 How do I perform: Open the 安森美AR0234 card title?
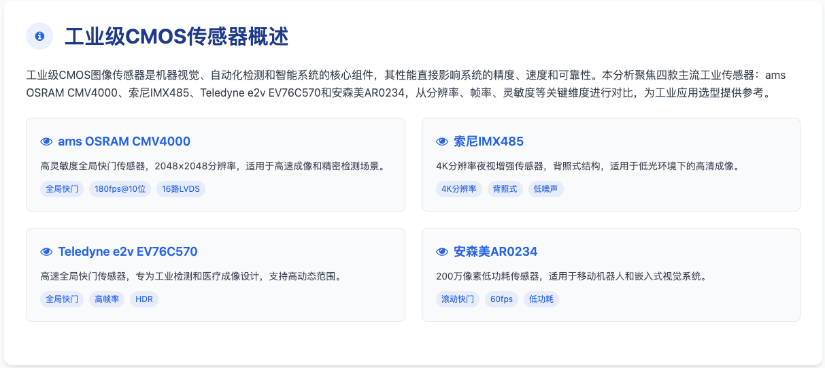pyautogui.click(x=495, y=252)
